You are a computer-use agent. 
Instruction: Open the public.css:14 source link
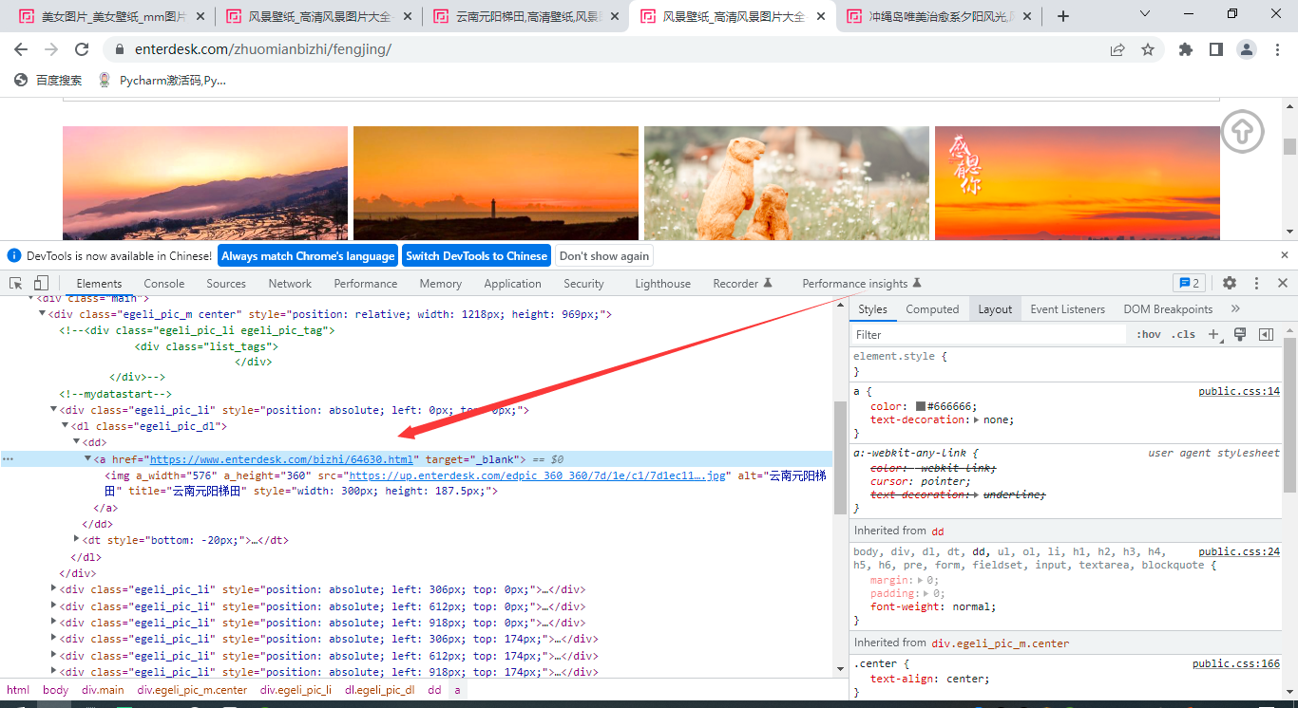[x=1238, y=391]
